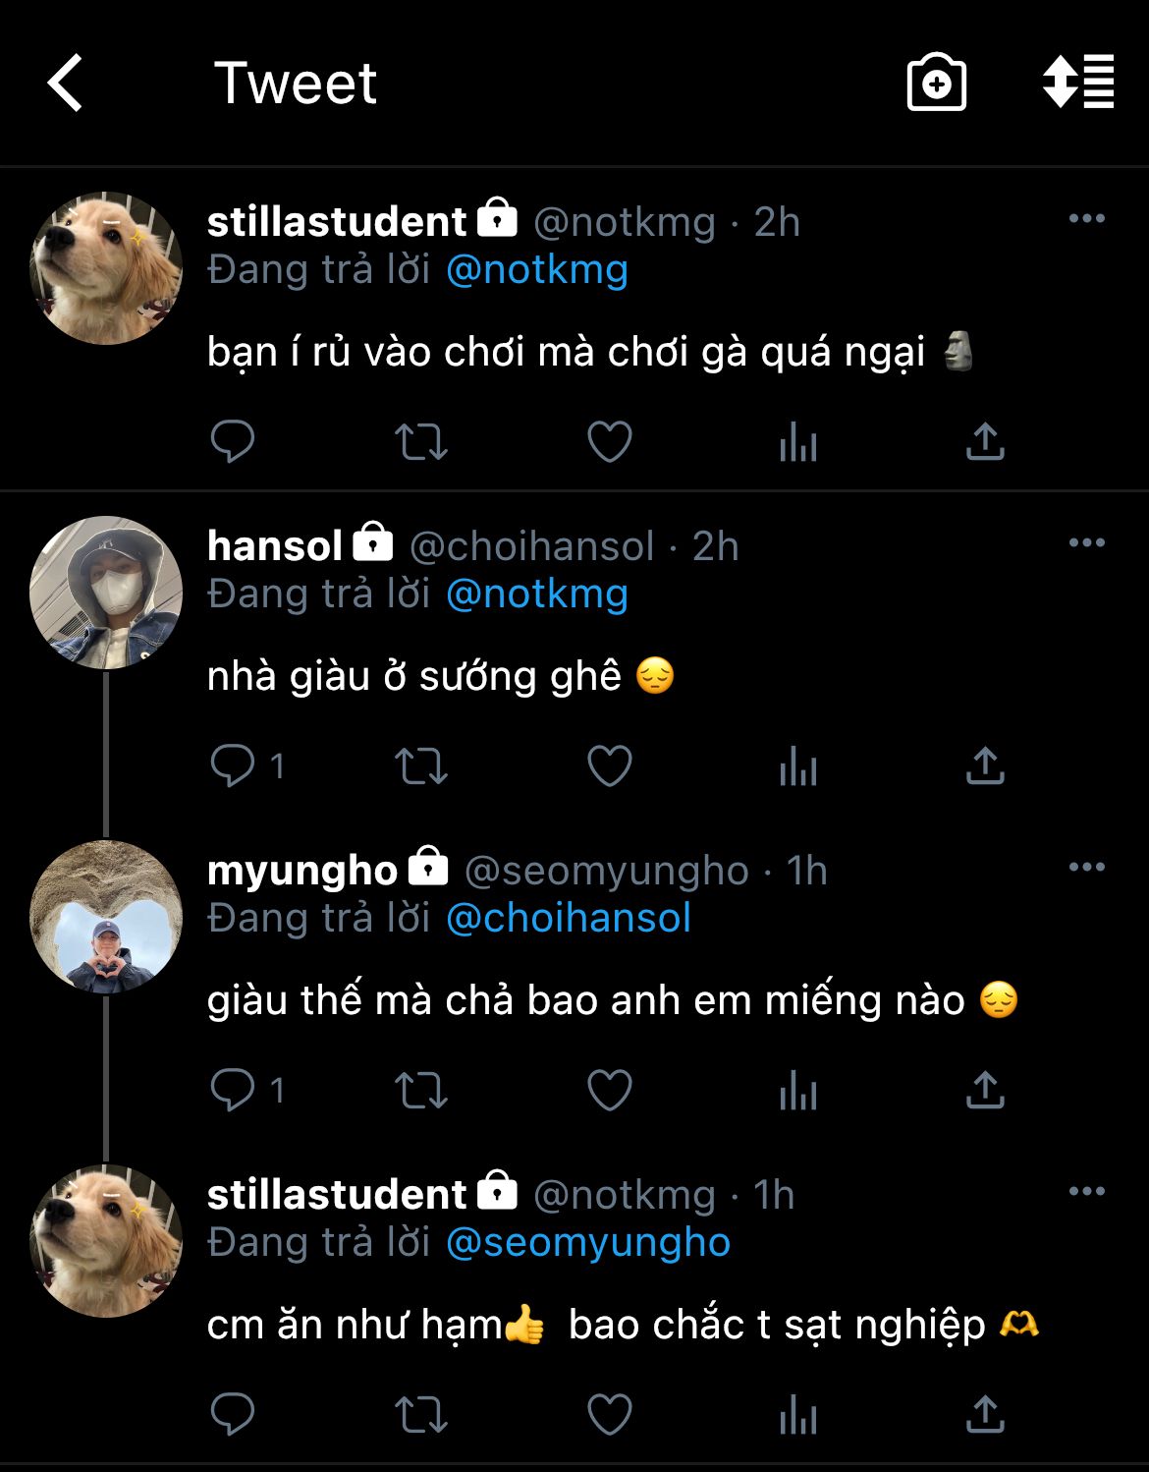Image resolution: width=1149 pixels, height=1472 pixels.
Task: Open hansol's masked profile picture
Action: click(106, 593)
